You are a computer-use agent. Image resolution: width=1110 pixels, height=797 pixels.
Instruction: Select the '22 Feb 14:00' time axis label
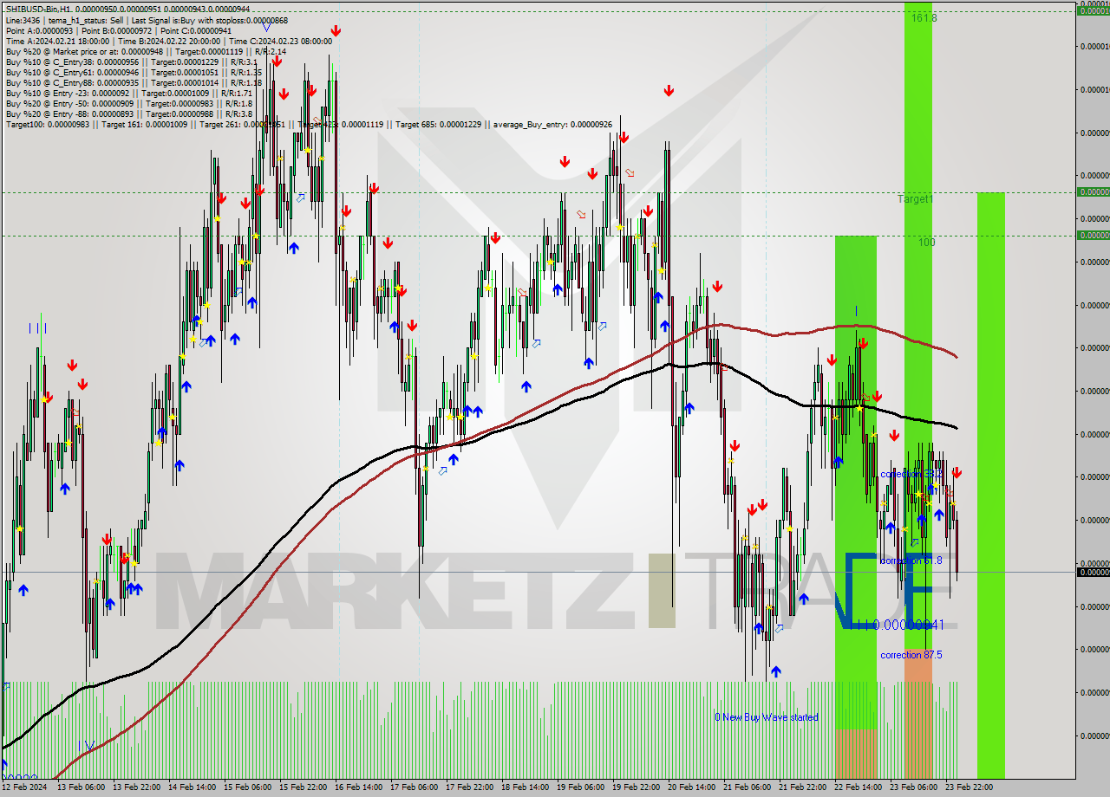[859, 787]
